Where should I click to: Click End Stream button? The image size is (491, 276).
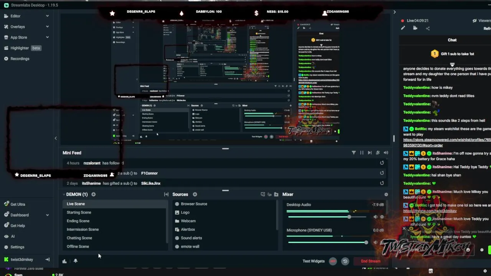coord(371,261)
